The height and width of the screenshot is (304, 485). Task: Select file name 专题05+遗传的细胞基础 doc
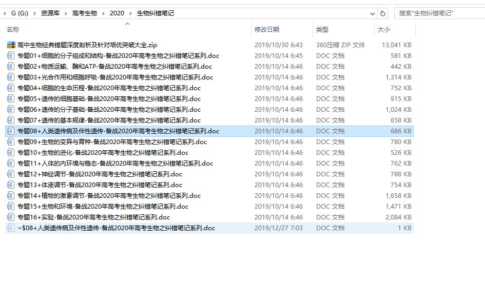tap(109, 99)
